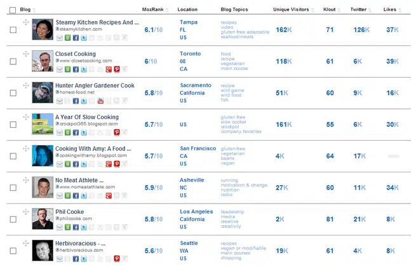Sort by the MozRank column arrow
This screenshot has height=266, width=414.
coord(167,10)
